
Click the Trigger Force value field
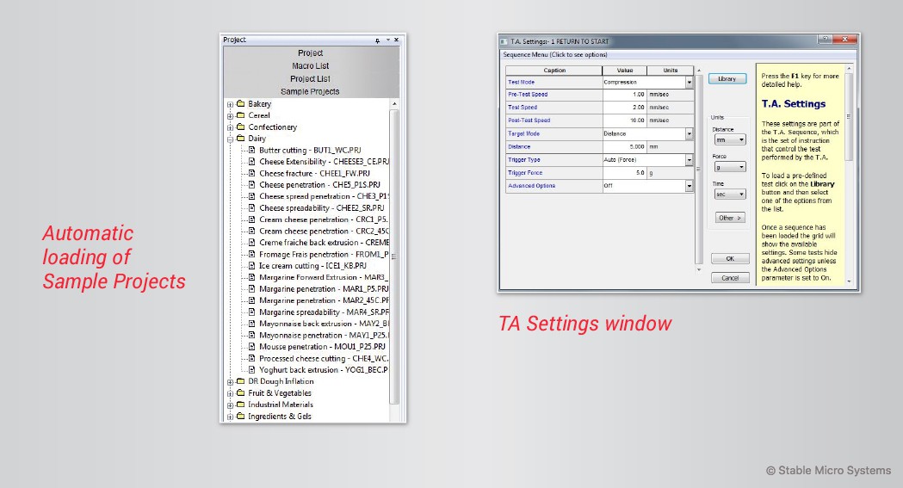[x=624, y=173]
